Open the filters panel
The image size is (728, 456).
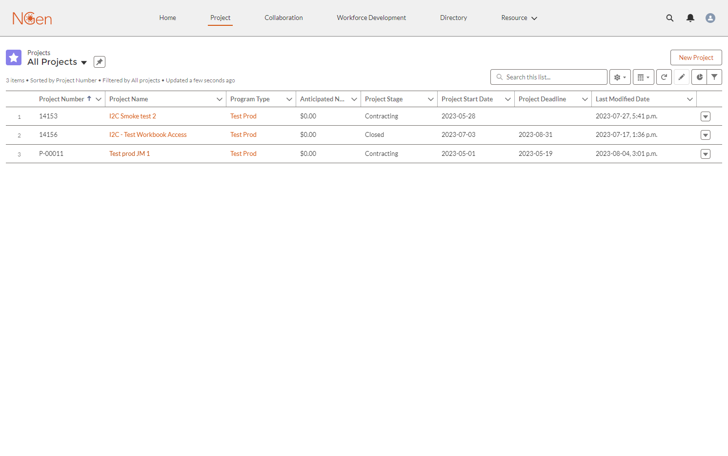pos(714,77)
